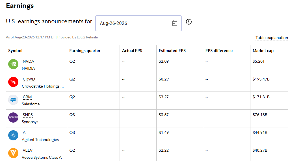Open the Table explanation link

click(272, 38)
